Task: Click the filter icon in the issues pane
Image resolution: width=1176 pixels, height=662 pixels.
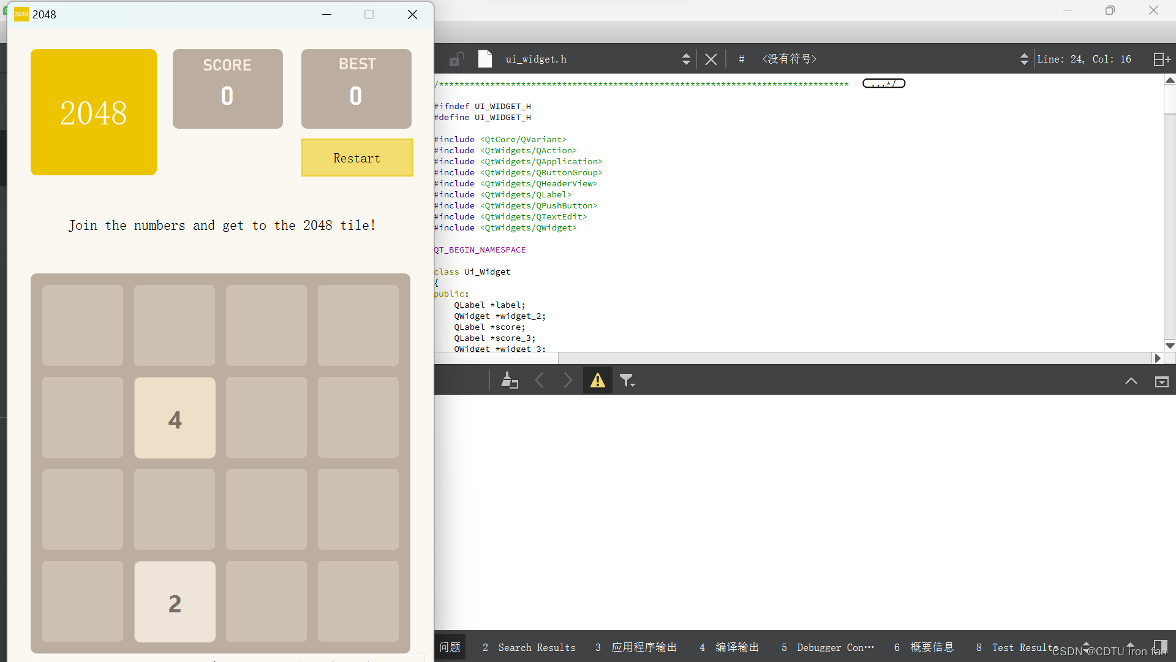Action: tap(627, 381)
